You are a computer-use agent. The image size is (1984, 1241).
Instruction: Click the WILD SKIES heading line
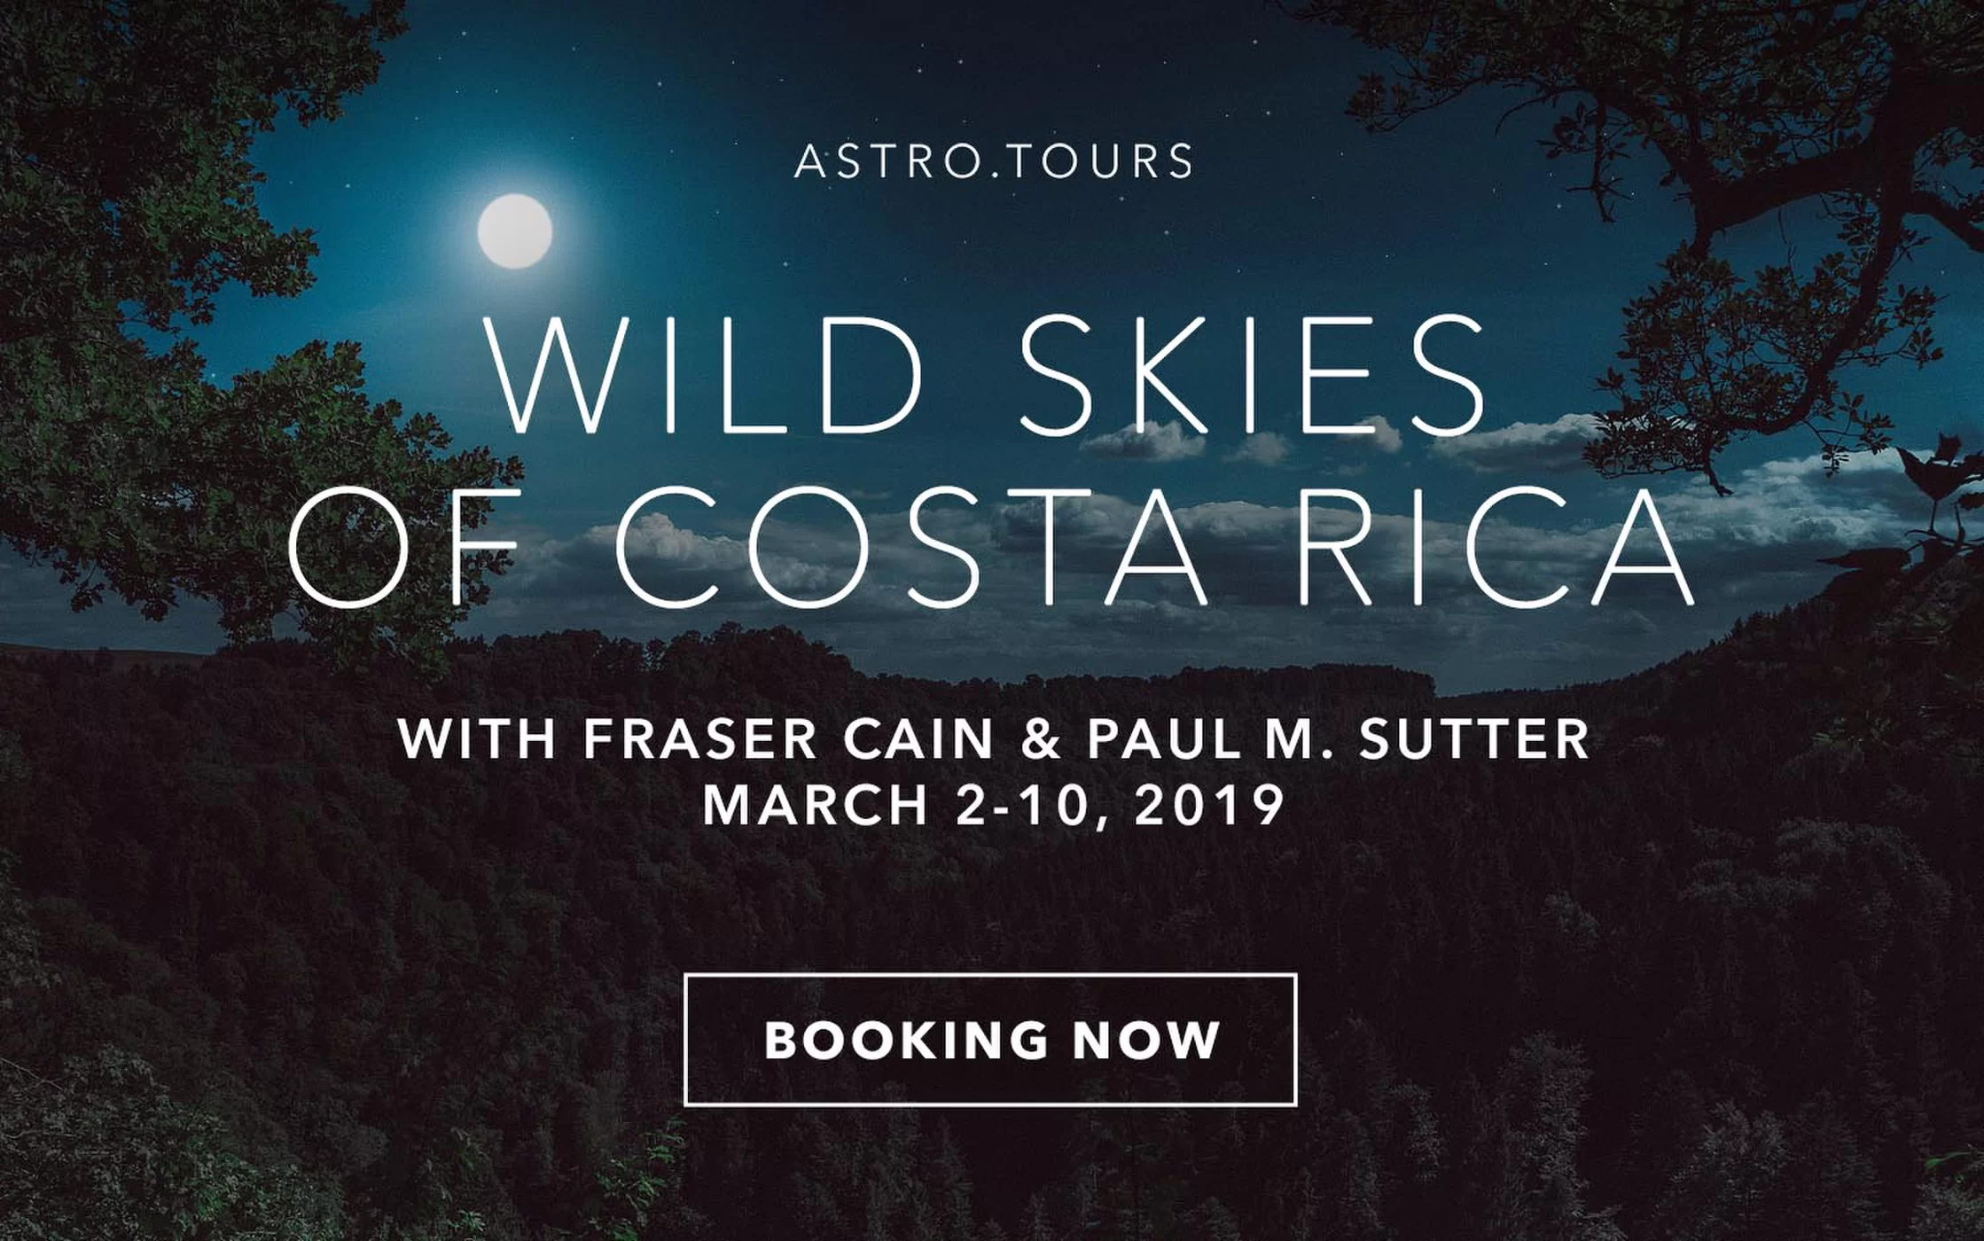click(988, 375)
